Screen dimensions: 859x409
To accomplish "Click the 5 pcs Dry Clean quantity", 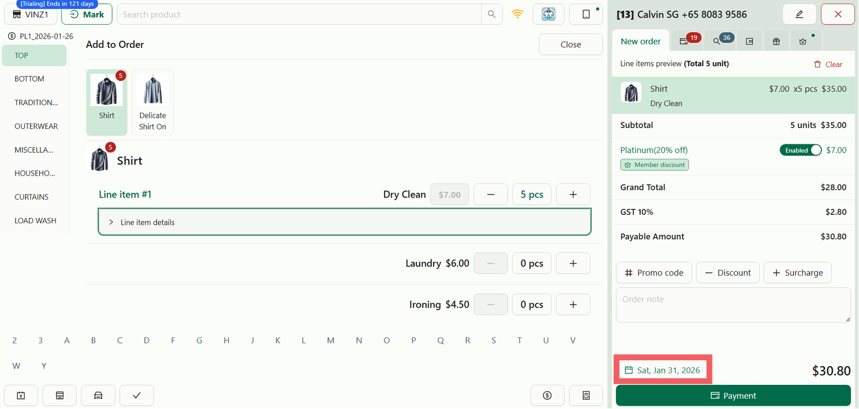I will 532,194.
